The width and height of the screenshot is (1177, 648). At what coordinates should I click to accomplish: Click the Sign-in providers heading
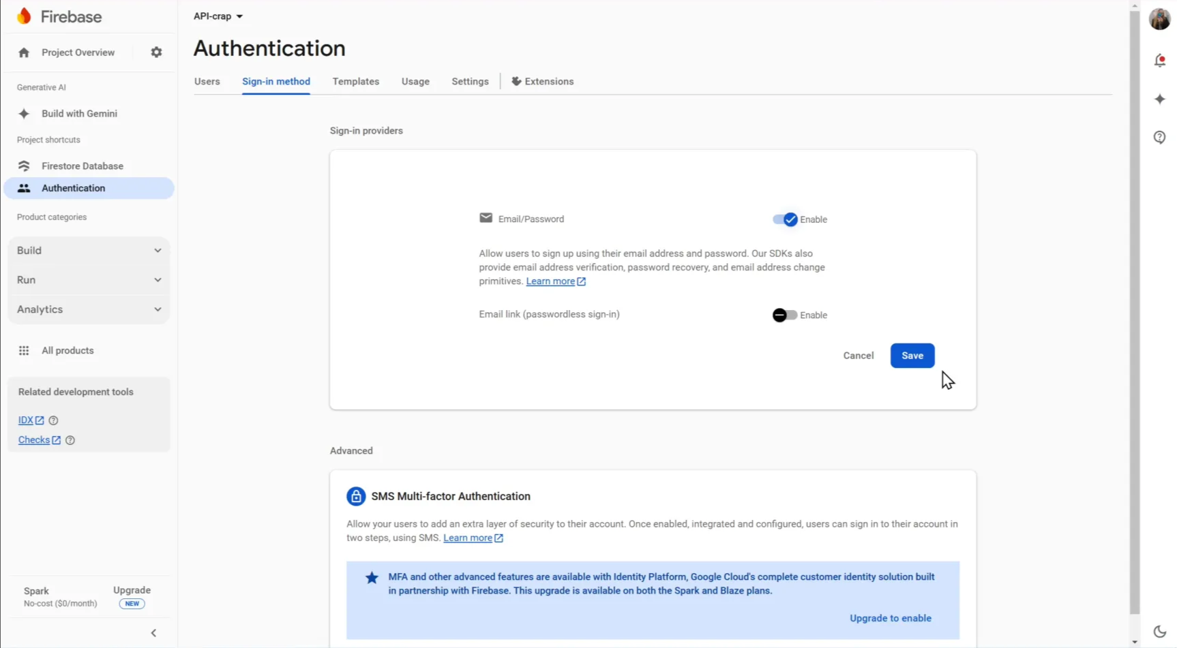coord(366,131)
